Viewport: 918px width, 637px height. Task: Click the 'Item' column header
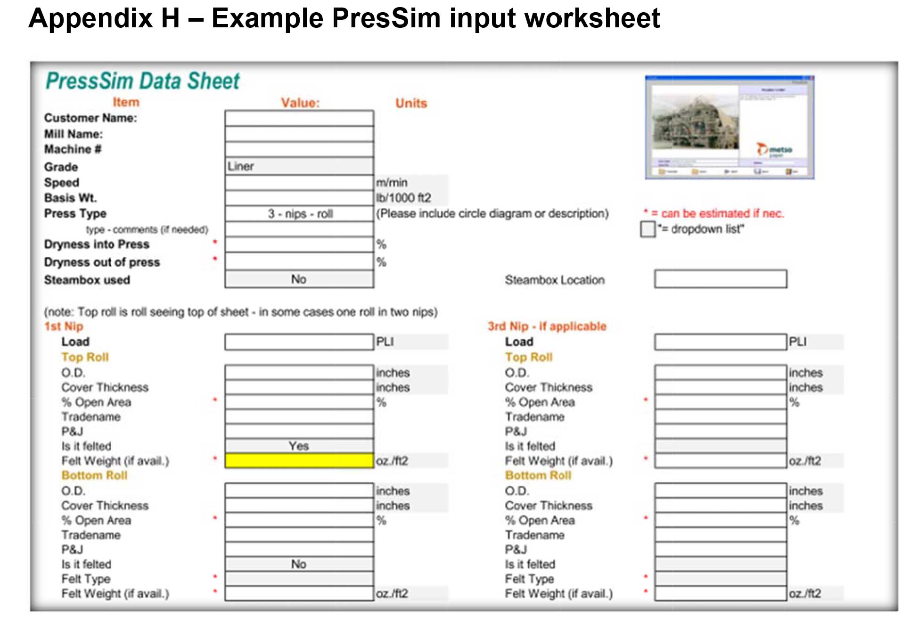point(126,102)
